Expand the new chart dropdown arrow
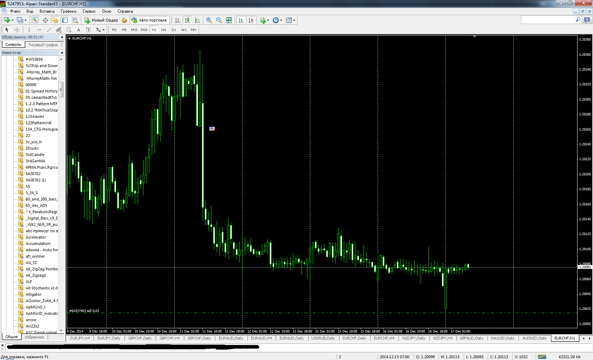 pos(12,20)
